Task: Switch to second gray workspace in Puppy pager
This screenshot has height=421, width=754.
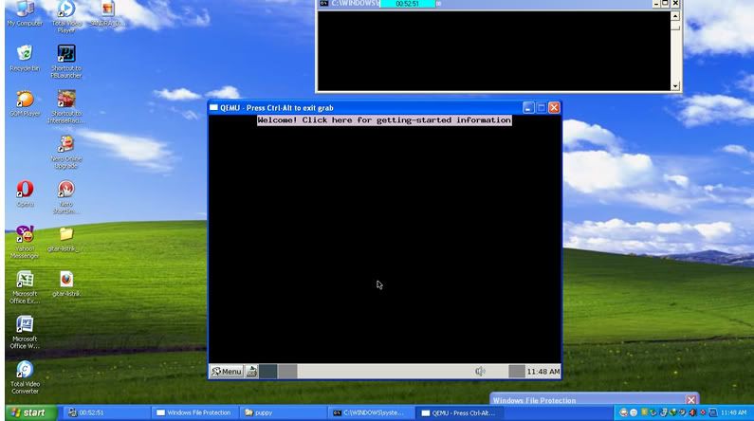Action: tap(287, 371)
